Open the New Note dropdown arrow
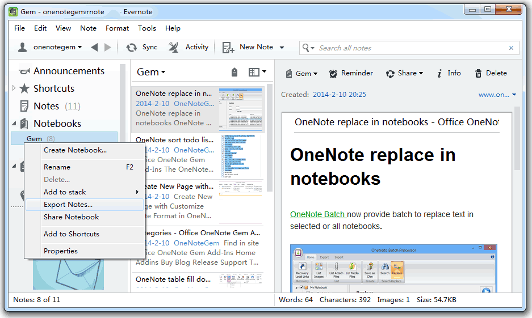Screen dimensions: 532x318 click(282, 48)
